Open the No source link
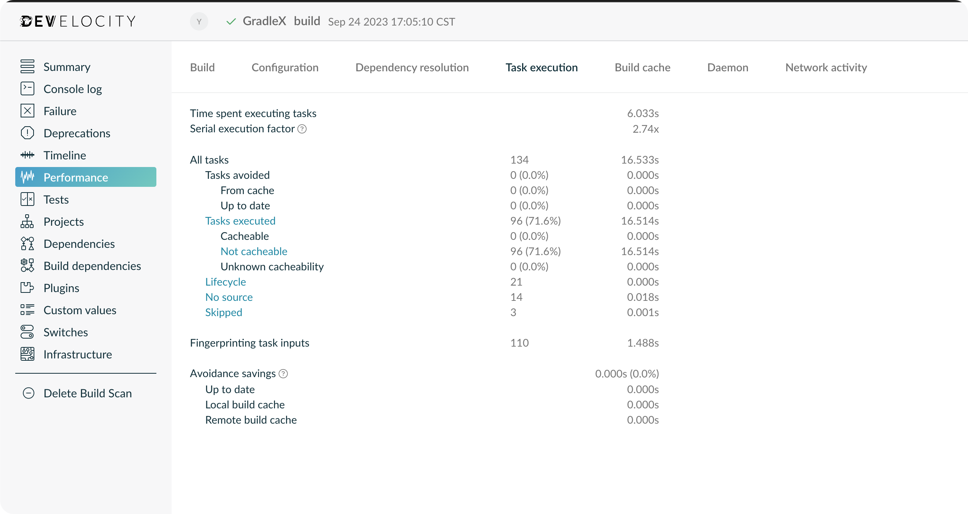This screenshot has width=968, height=514. click(x=229, y=297)
